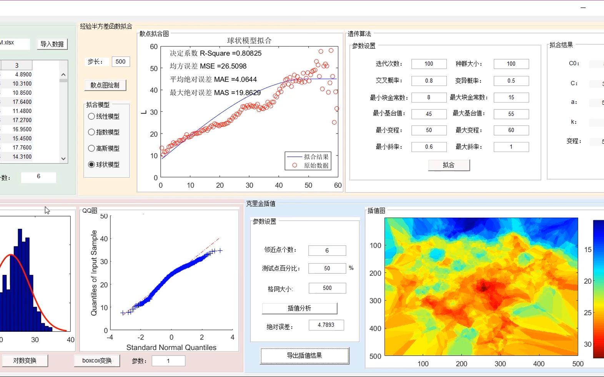Viewport: 604px width, 377px height.
Task: Click the 最大绝对误差 MAS text in the plot
Action: pyautogui.click(x=215, y=93)
